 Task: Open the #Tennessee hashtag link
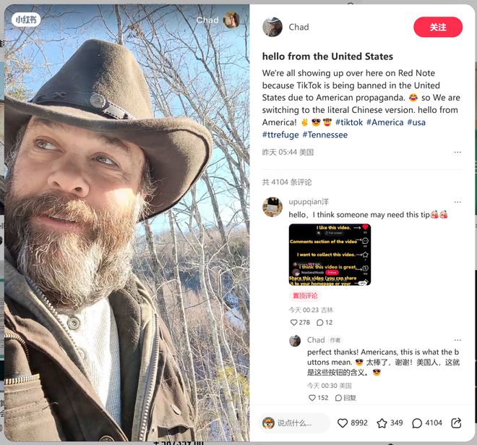[x=325, y=135]
